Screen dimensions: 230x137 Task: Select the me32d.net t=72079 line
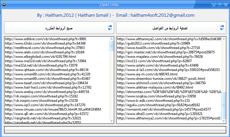(41, 65)
